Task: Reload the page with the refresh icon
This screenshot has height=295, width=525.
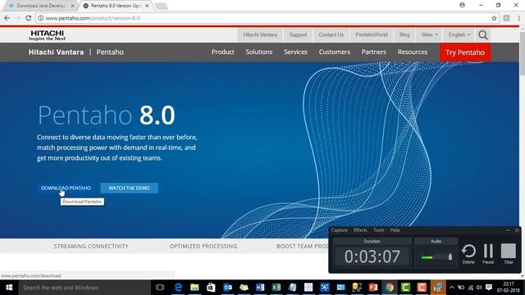Action: pyautogui.click(x=29, y=18)
